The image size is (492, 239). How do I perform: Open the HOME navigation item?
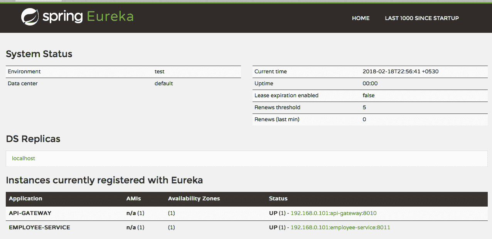click(361, 18)
